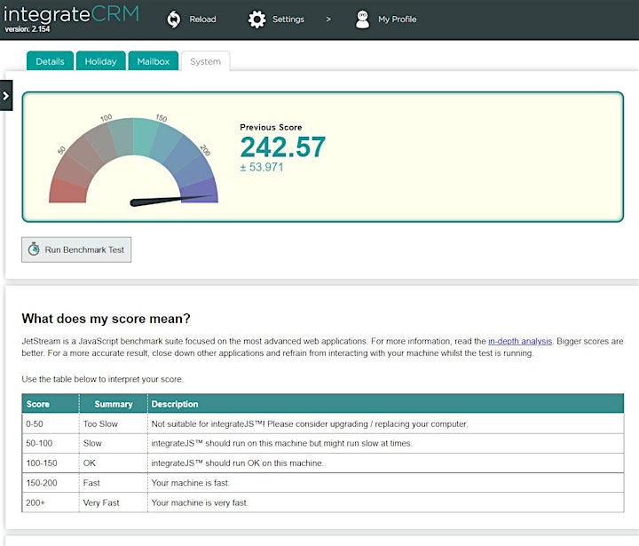
Task: Click the version: 2.154 text
Action: pyautogui.click(x=28, y=29)
